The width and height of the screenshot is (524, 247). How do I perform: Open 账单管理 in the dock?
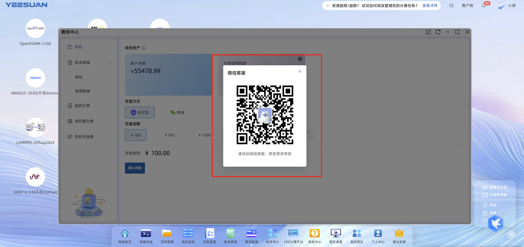coord(230,236)
